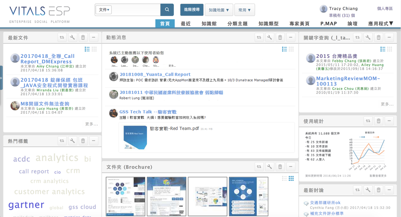Expand the 知識地圖 dropdown
The width and height of the screenshot is (401, 217).
219,10
